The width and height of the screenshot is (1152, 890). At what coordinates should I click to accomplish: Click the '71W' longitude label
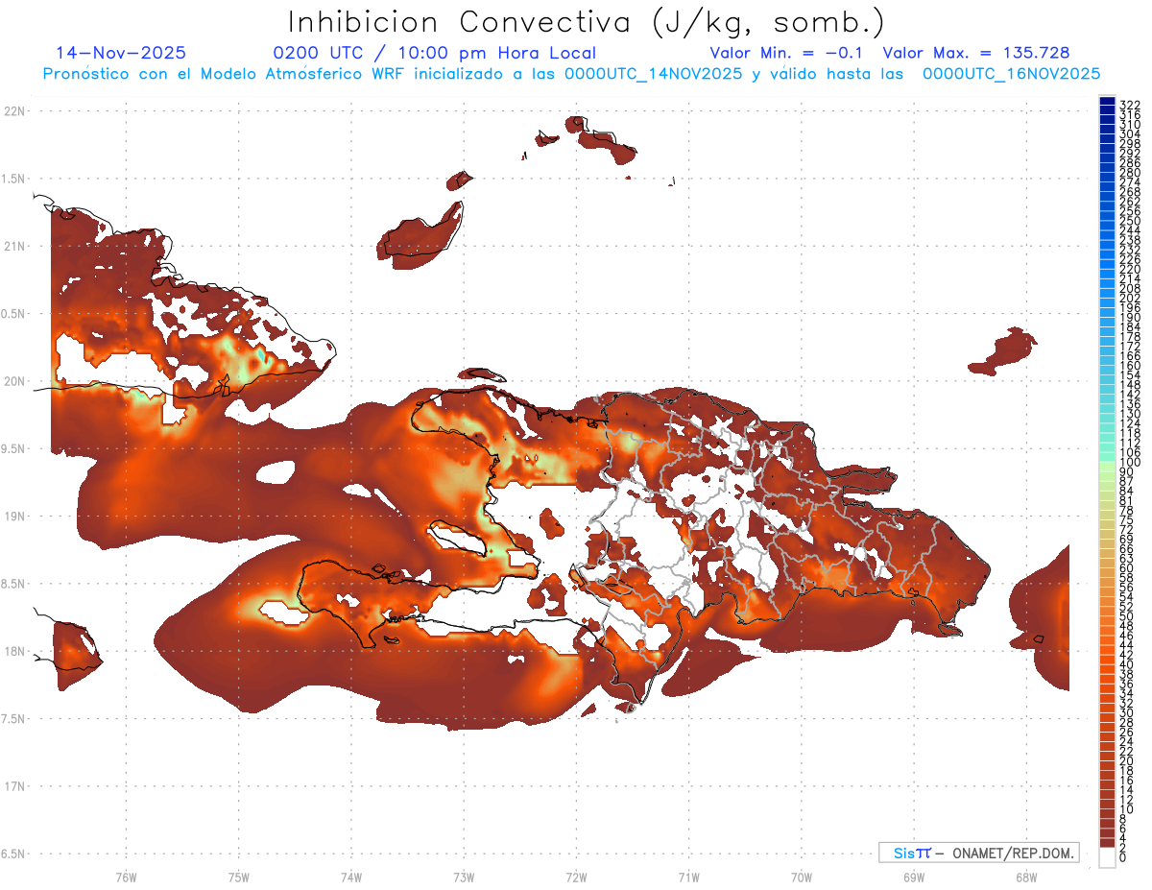pyautogui.click(x=688, y=877)
